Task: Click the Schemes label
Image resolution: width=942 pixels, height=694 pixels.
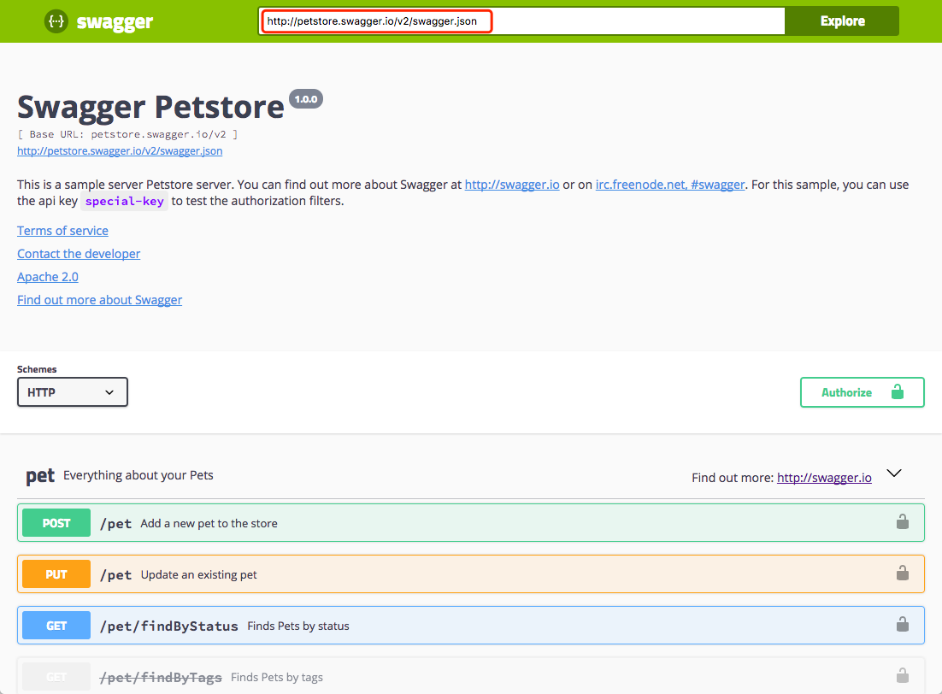Action: [x=37, y=369]
